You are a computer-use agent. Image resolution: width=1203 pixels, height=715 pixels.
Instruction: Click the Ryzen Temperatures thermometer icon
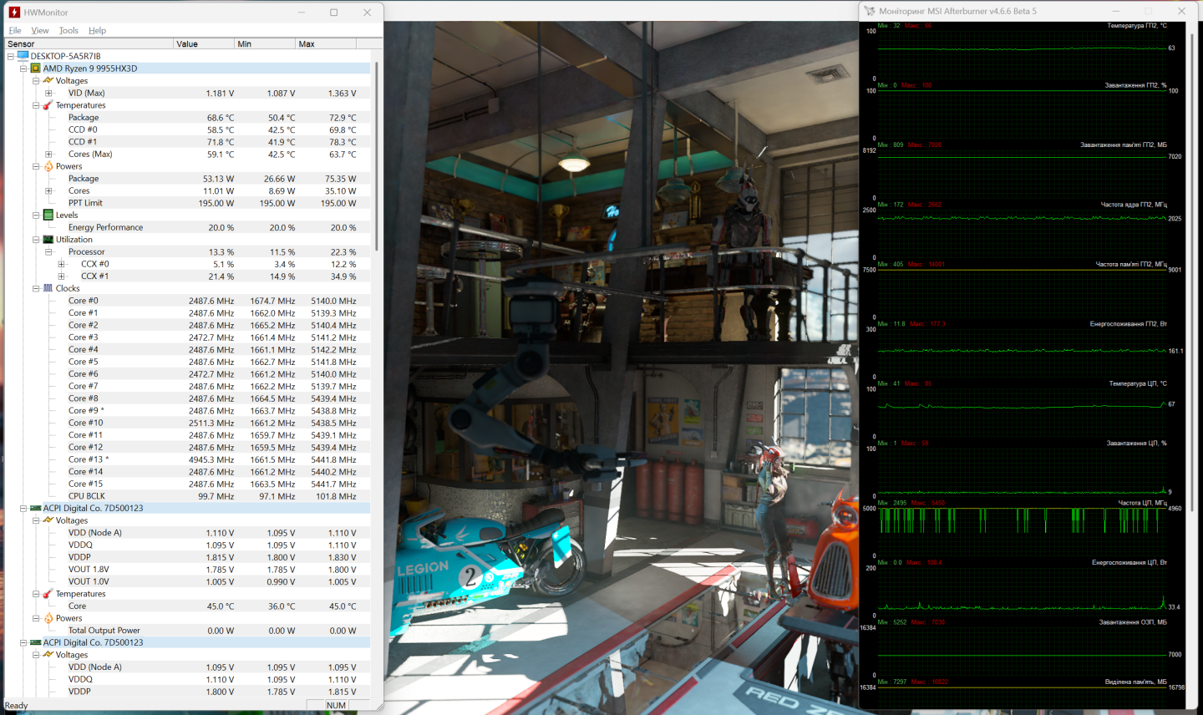click(x=48, y=105)
